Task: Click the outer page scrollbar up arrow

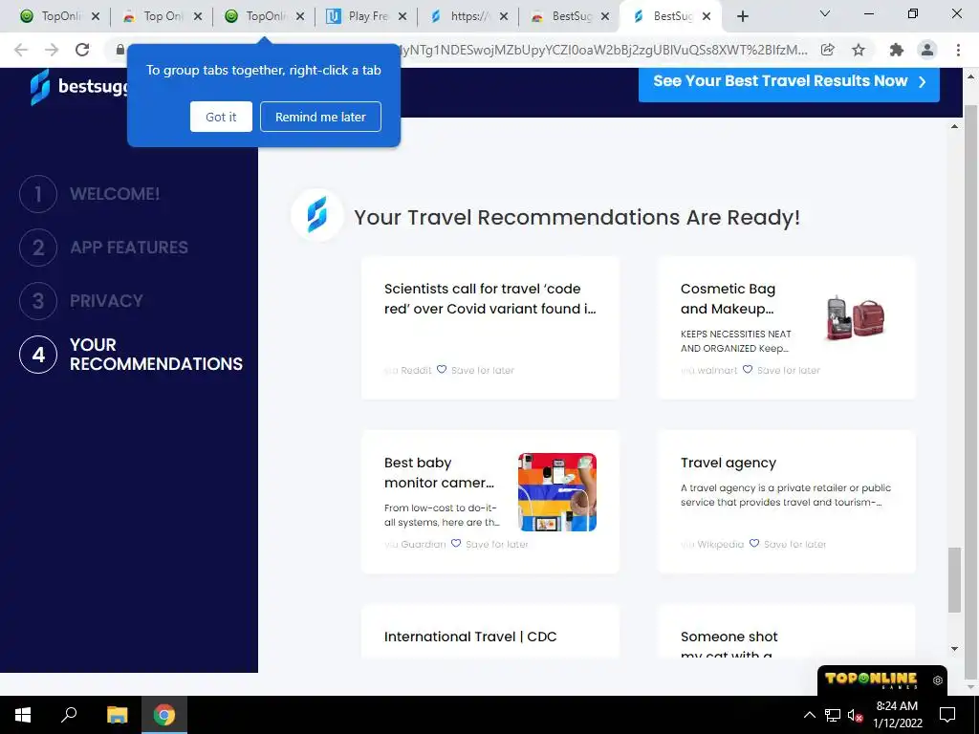Action: (x=971, y=76)
